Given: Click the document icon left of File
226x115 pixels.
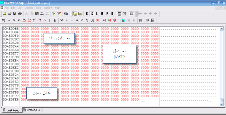Looking at the screenshot, I should [2, 8].
